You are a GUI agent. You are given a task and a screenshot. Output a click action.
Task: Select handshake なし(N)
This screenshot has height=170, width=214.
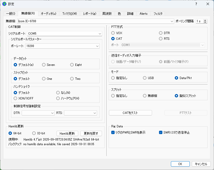pos(63,92)
